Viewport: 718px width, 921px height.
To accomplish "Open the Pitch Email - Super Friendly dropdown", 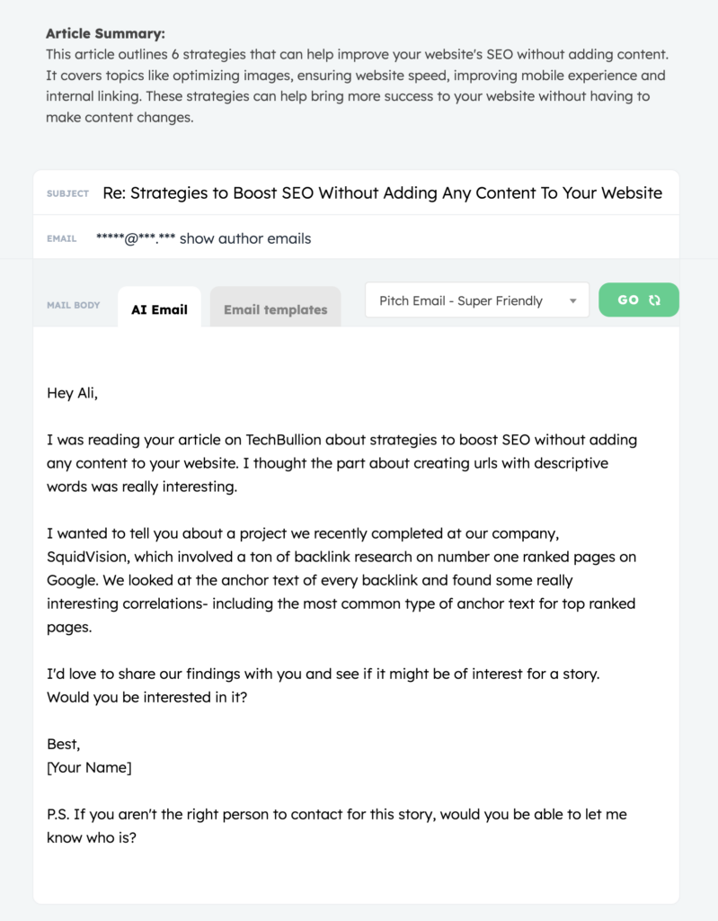I will [x=476, y=300].
